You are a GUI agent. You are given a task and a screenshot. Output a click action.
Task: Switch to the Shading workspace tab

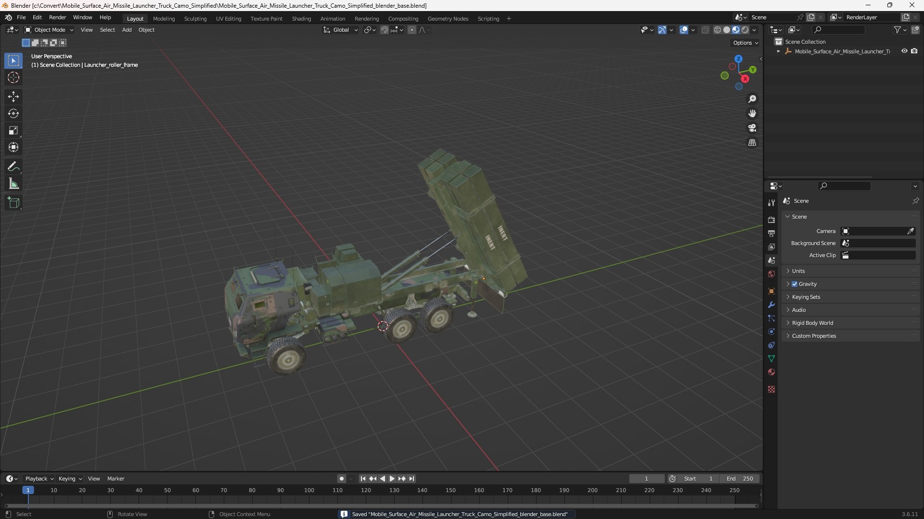301,19
